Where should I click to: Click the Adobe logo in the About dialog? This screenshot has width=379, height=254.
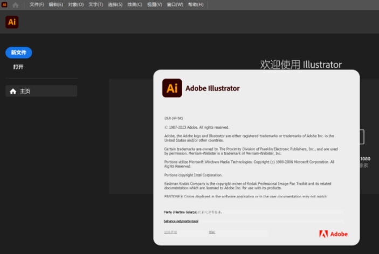[x=333, y=234]
